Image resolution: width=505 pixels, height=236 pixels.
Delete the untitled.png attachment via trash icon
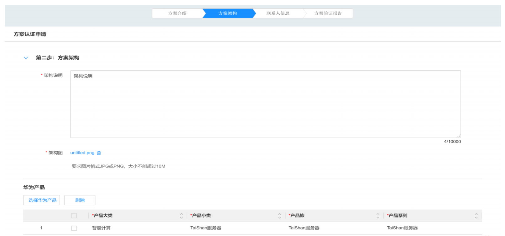[x=99, y=153]
